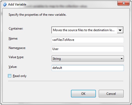Screen dimensions: 132x105
Task: Focus the Value field containing default
Action: pyautogui.click(x=88, y=68)
